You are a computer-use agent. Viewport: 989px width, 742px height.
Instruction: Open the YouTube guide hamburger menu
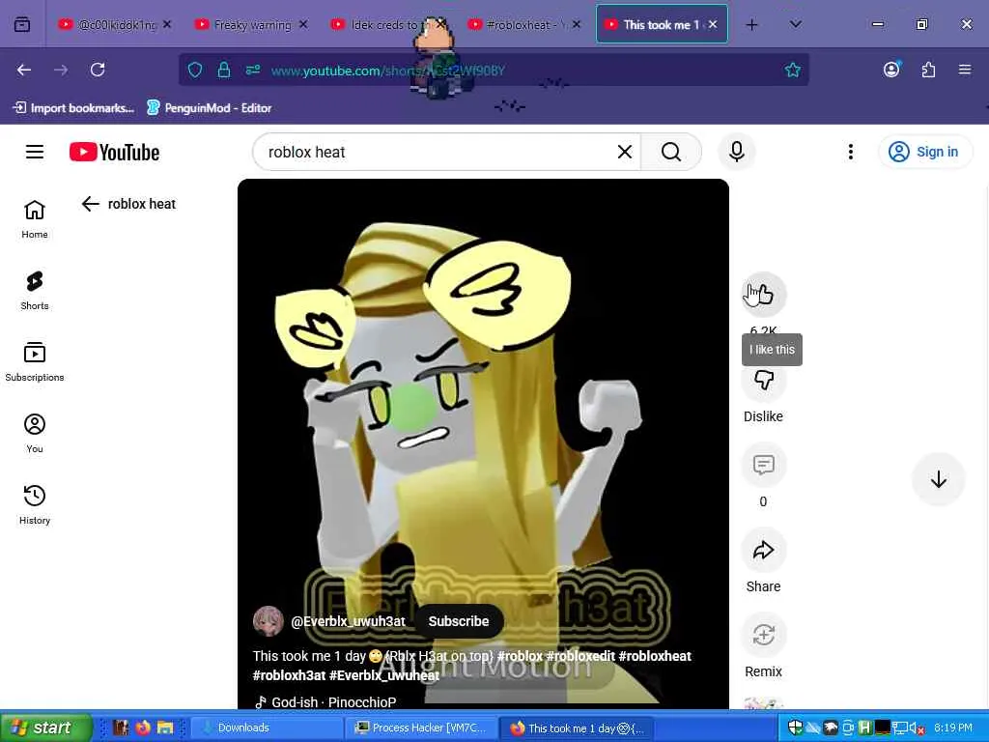pyautogui.click(x=35, y=152)
